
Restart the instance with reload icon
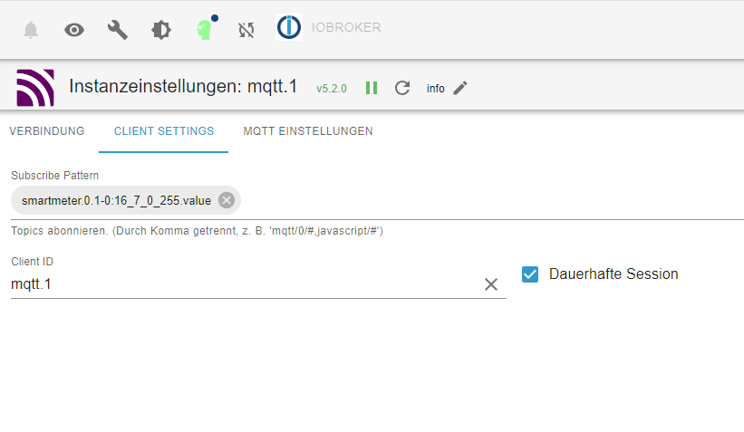[x=402, y=88]
